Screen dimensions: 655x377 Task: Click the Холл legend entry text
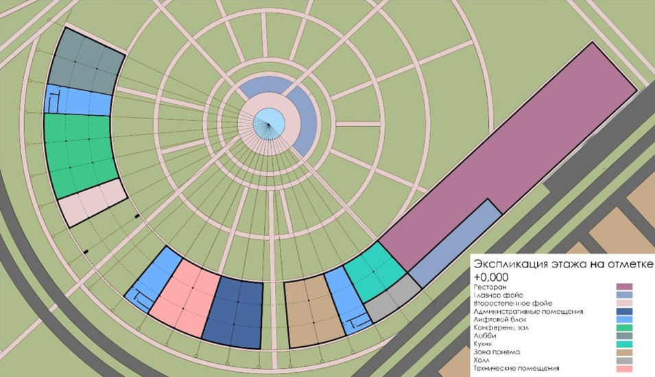483,361
